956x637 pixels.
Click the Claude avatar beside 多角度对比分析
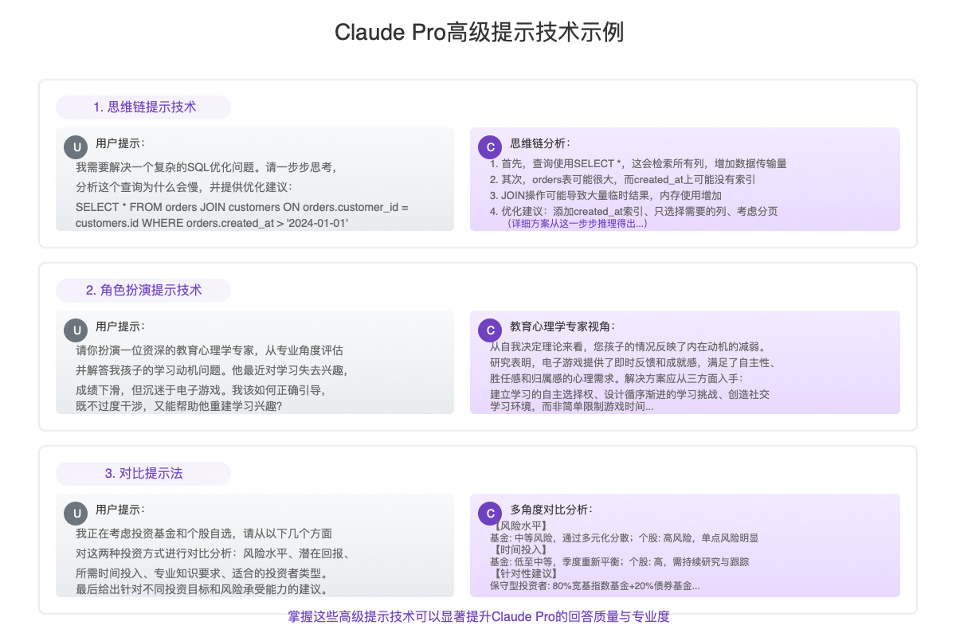point(491,514)
